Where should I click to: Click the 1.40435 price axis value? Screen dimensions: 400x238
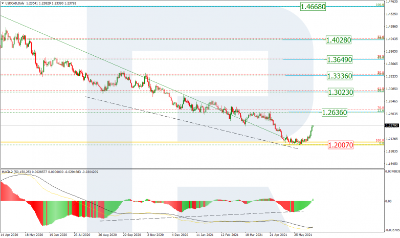(392, 39)
